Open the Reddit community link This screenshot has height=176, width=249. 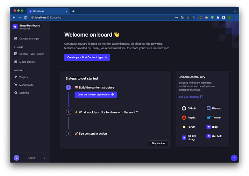pos(188,118)
